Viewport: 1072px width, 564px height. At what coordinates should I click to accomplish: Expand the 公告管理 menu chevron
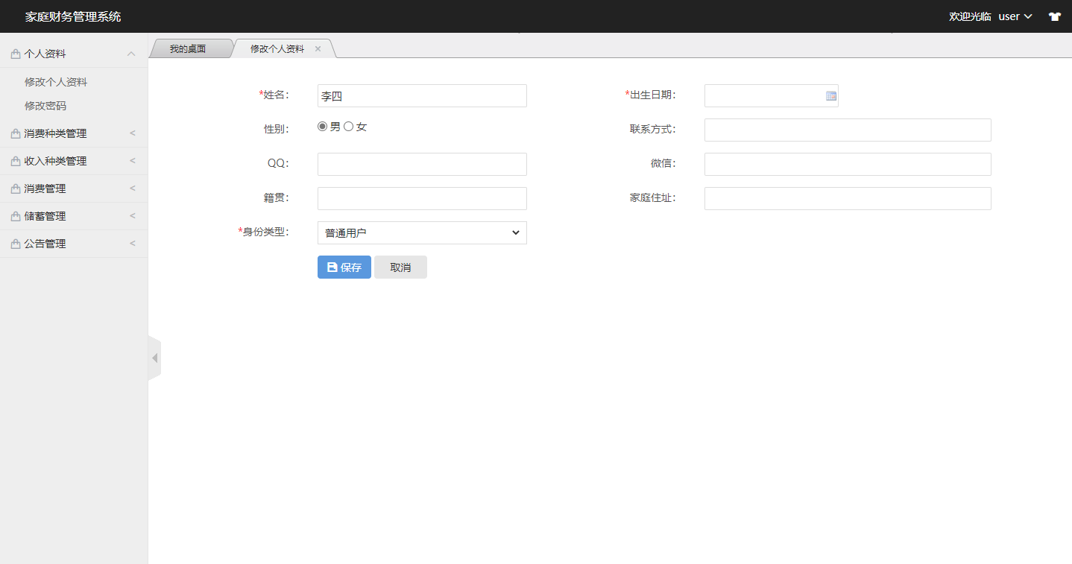(132, 243)
